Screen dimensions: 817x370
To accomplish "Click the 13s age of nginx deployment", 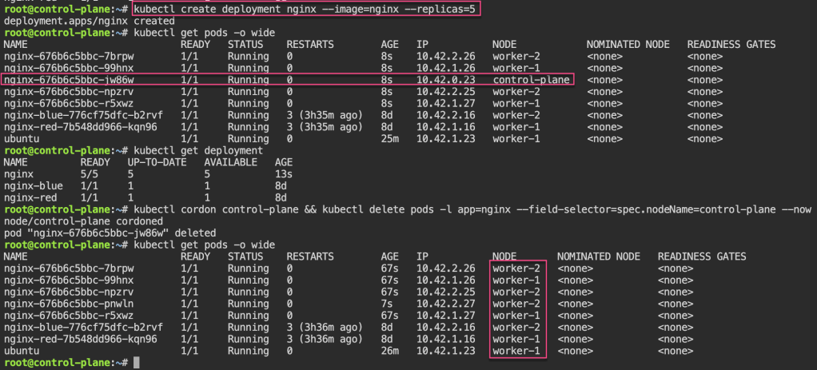I will [283, 174].
